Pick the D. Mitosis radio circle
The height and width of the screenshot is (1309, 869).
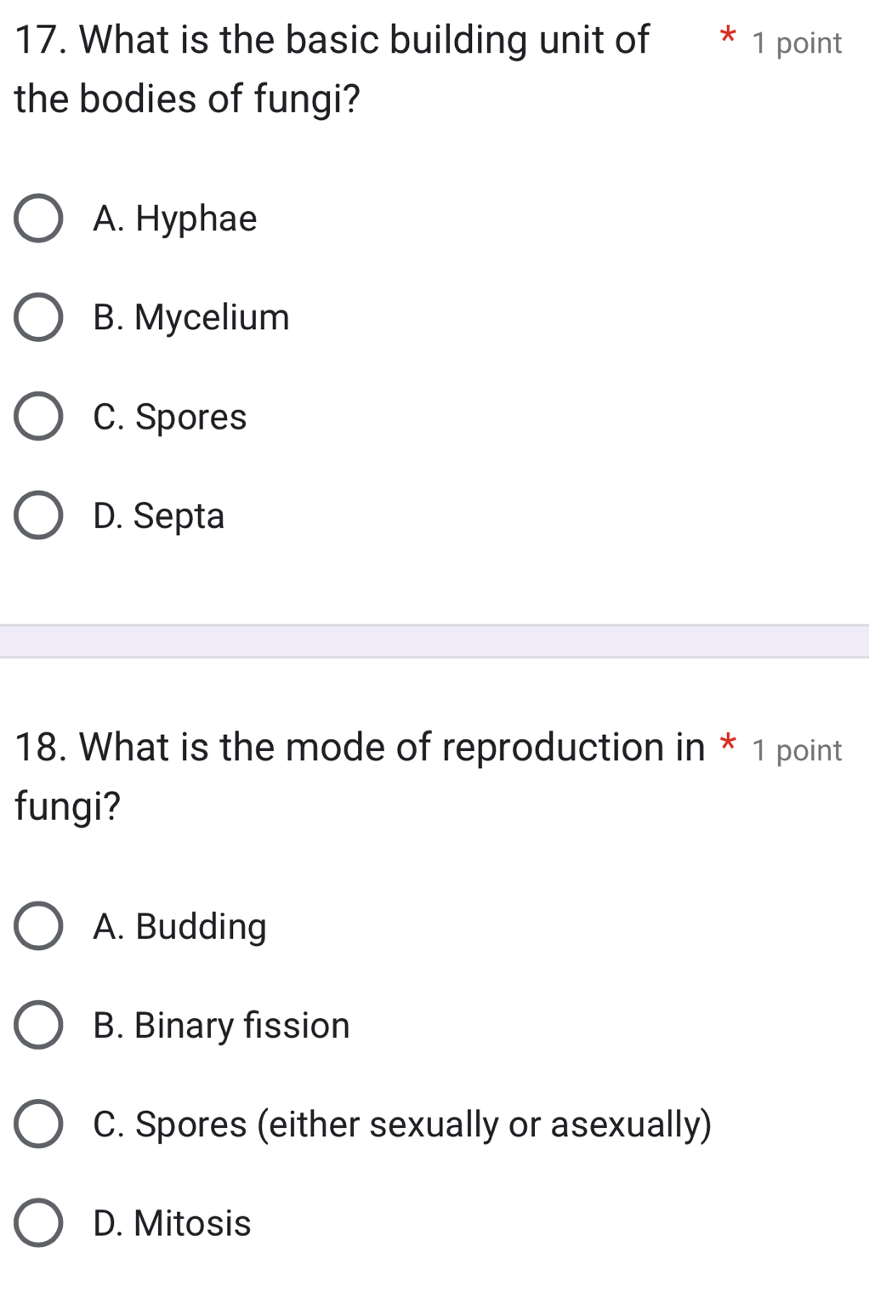click(x=38, y=1223)
